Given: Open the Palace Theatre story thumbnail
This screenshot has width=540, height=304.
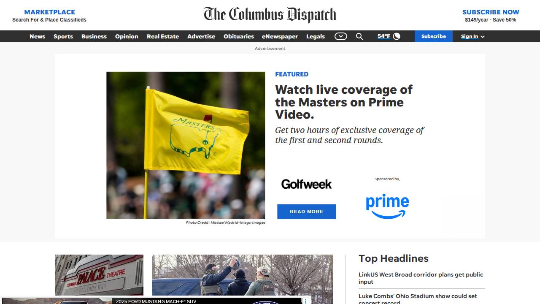Looking at the screenshot, I should coord(99,275).
